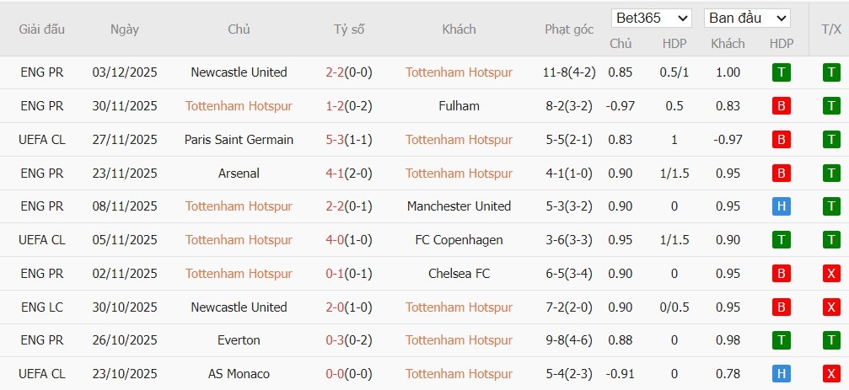Click the red X badge in Chelsea FC row

point(831,274)
